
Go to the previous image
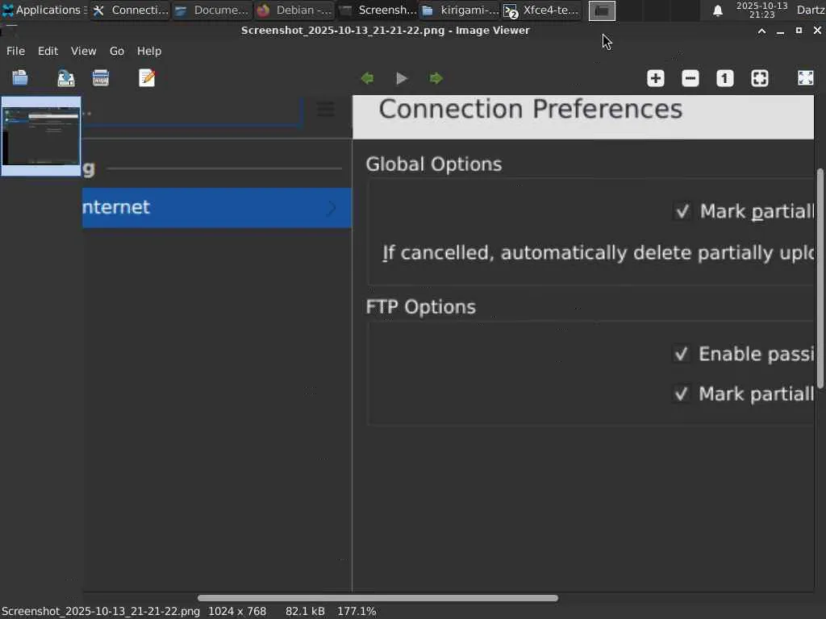tap(367, 78)
